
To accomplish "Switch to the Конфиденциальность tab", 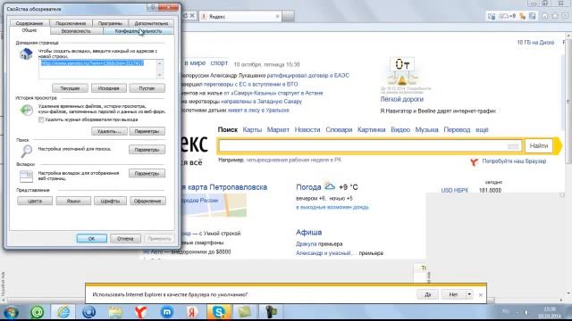I will (139, 31).
